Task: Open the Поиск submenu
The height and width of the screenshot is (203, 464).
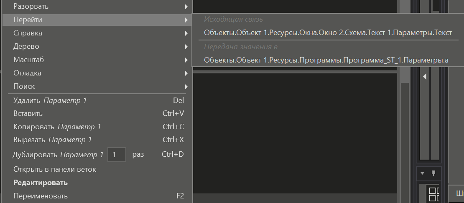Action: [97, 86]
